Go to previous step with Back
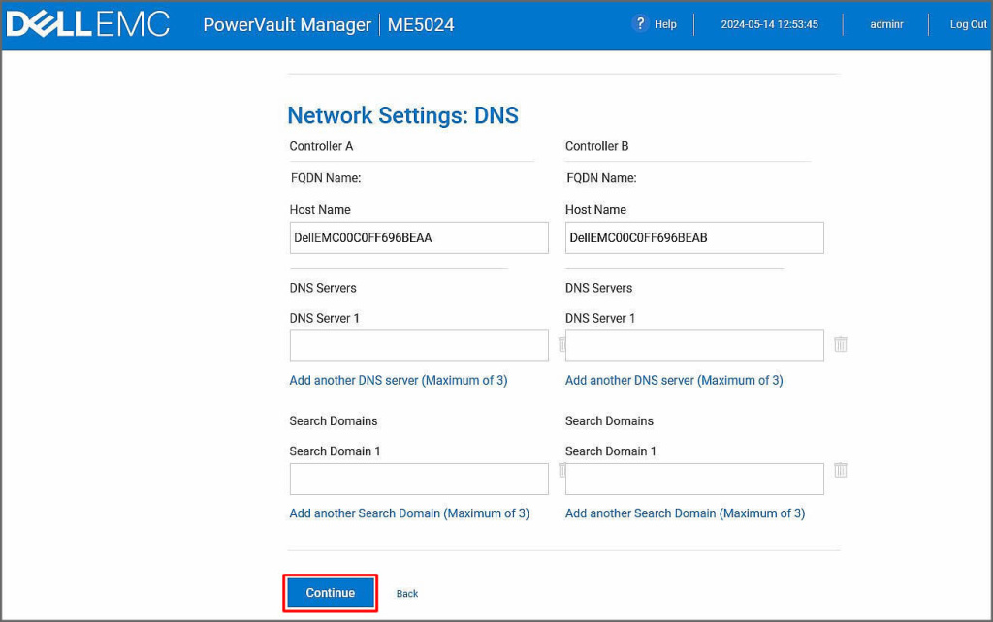Viewport: 993px width, 622px height. (407, 594)
